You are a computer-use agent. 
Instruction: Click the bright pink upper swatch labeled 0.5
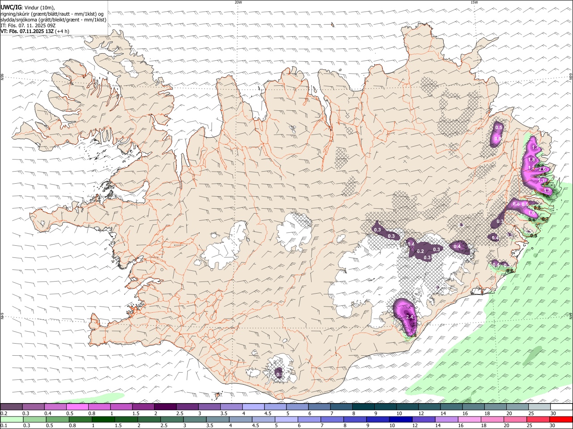(x=77, y=407)
